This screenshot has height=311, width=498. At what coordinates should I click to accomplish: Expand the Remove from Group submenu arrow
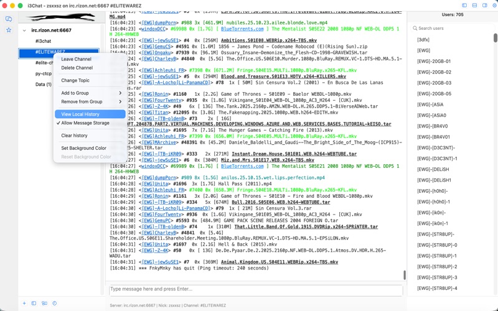(x=120, y=101)
